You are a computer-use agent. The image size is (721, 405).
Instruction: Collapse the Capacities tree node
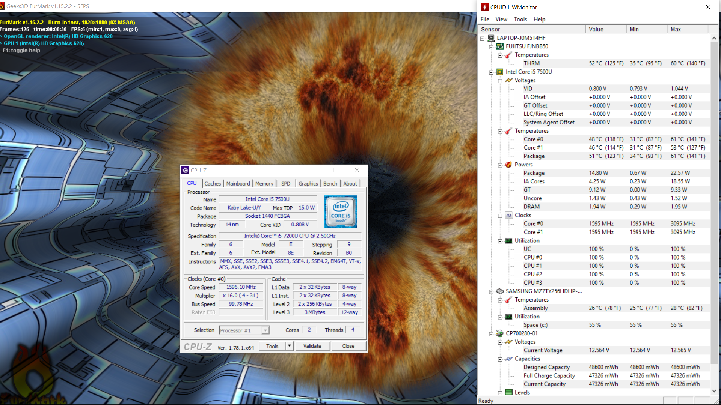pos(500,359)
